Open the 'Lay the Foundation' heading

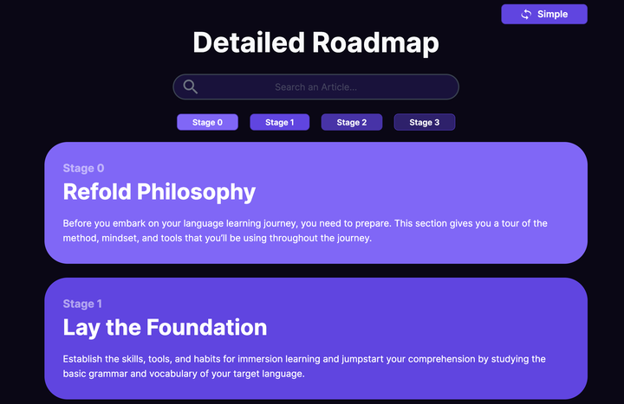(165, 327)
